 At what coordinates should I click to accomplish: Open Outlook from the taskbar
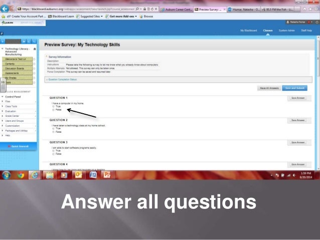click(78, 175)
